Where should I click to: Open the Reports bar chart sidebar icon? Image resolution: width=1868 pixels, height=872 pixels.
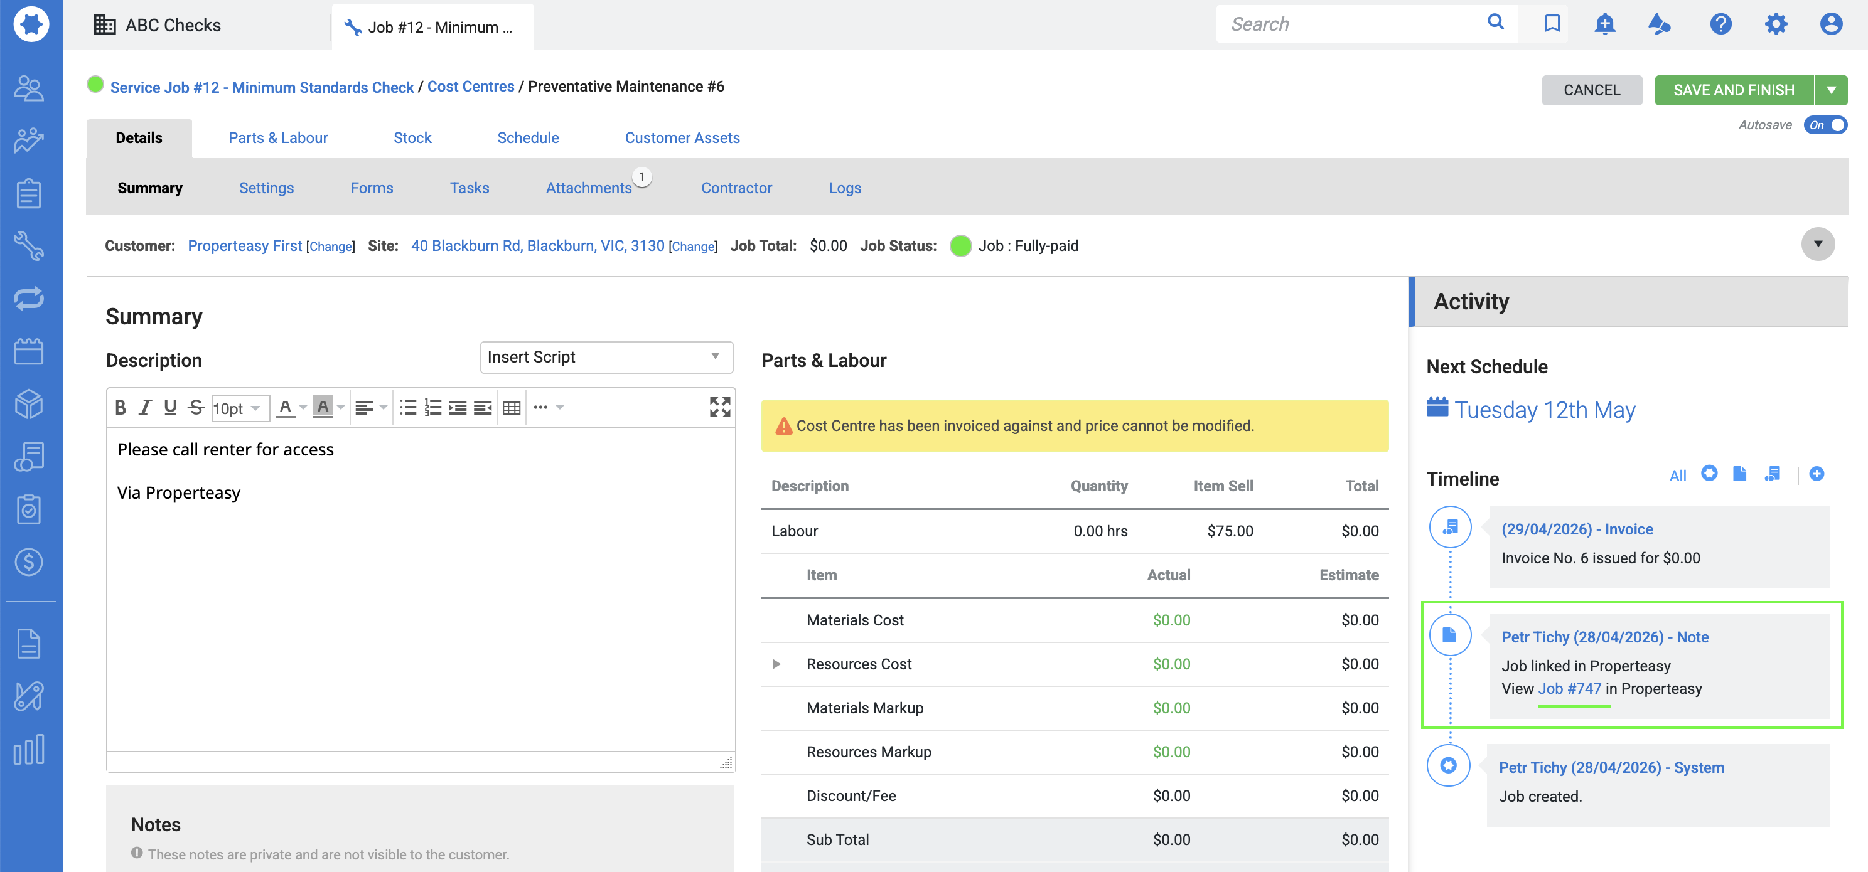point(29,749)
